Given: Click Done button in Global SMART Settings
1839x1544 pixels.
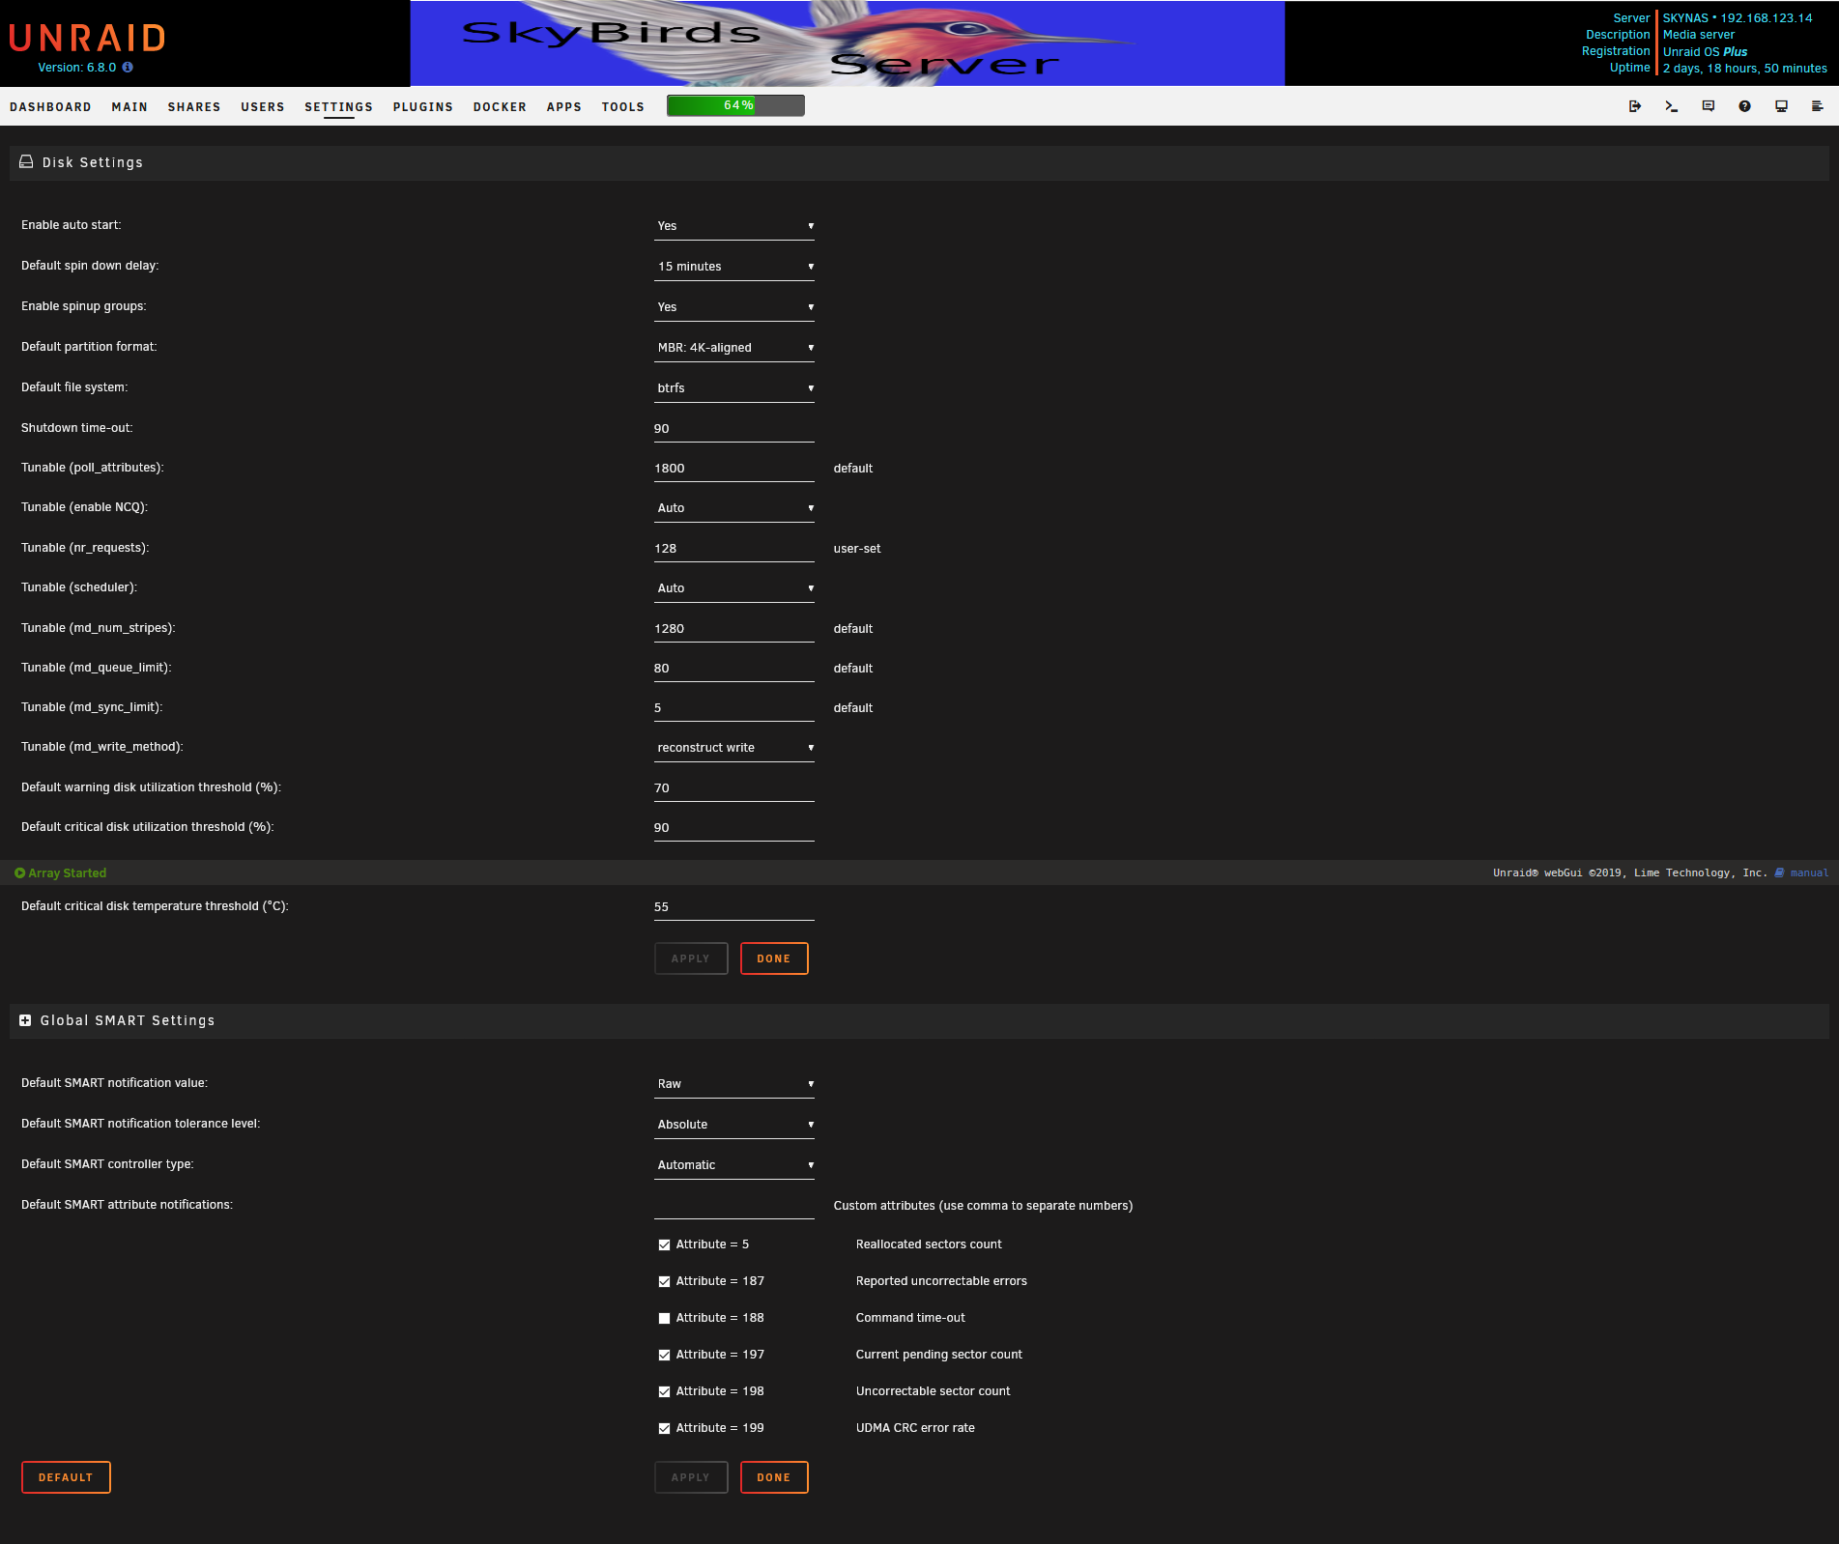Looking at the screenshot, I should pyautogui.click(x=774, y=1477).
